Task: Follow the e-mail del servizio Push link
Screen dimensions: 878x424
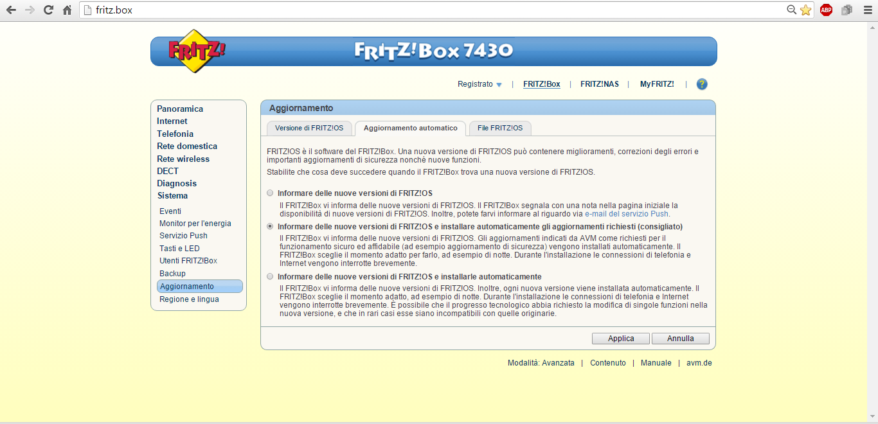Action: click(x=626, y=214)
